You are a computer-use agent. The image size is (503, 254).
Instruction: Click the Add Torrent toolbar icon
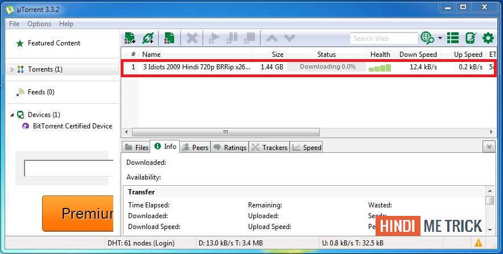point(130,38)
